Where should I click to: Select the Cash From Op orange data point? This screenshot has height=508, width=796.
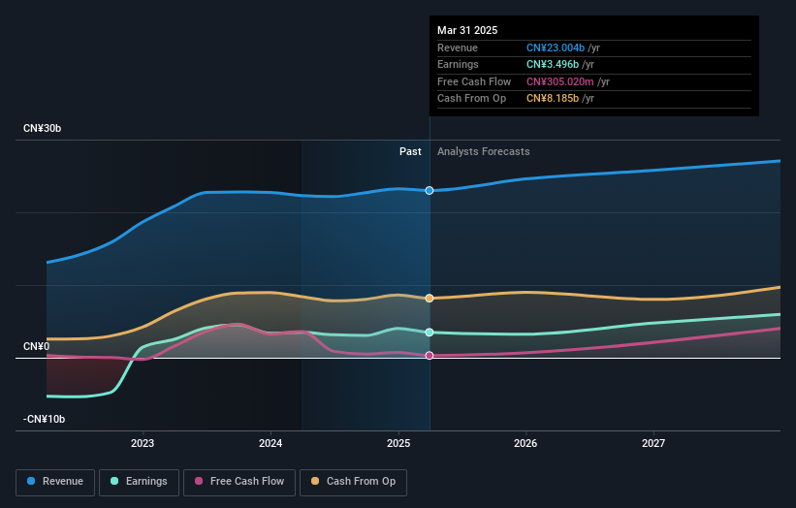tap(430, 299)
